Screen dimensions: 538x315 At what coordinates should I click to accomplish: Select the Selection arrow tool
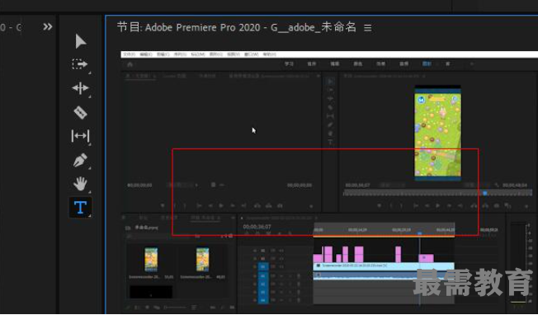81,41
